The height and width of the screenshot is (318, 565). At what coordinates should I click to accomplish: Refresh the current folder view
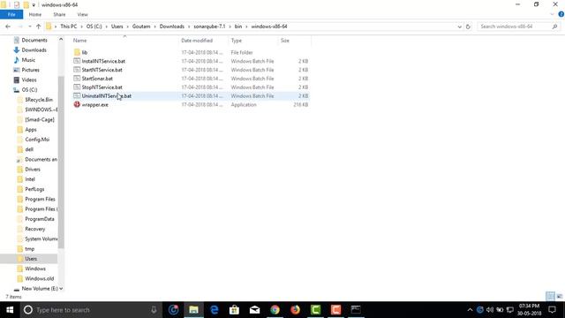pos(468,26)
